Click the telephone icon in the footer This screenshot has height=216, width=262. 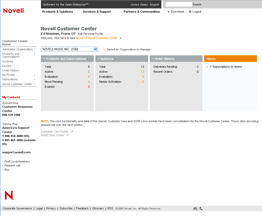tap(201, 208)
